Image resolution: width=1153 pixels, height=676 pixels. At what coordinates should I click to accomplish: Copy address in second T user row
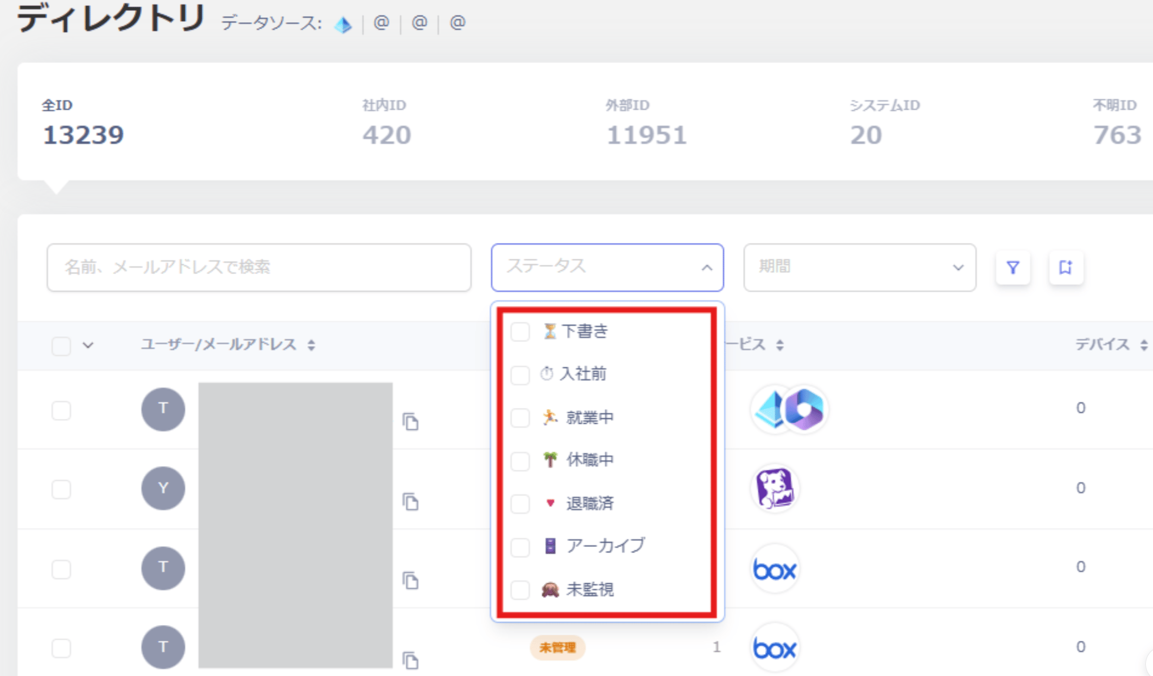[x=410, y=581]
